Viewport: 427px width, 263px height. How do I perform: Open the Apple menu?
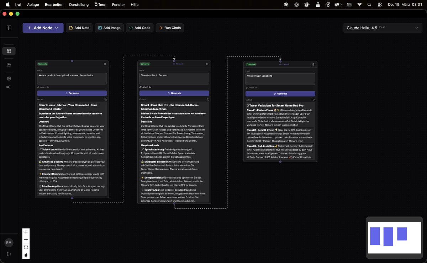[7, 5]
